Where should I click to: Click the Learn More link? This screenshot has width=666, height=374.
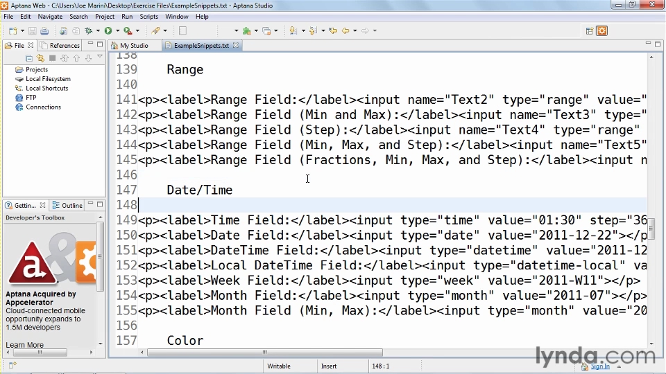[x=24, y=345]
